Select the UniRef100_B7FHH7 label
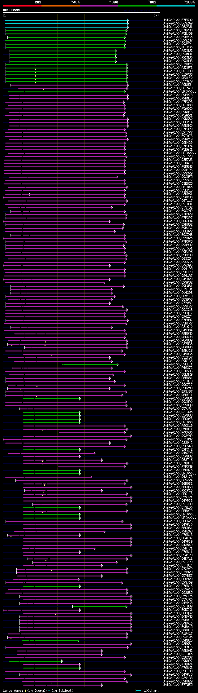The image size is (198, 693). pyautogui.click(x=178, y=320)
